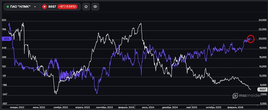The image size is (268, 110).
Task: Click the 766 left axis label
Action: click(x=4, y=30)
